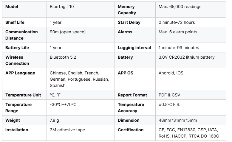The width and height of the screenshot is (232, 142).
Task: Click the Memory Capacity label
Action: [127, 10]
